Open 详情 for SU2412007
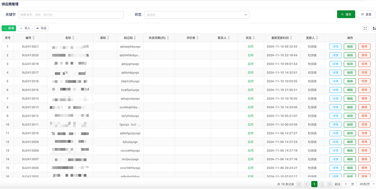 pos(335,159)
